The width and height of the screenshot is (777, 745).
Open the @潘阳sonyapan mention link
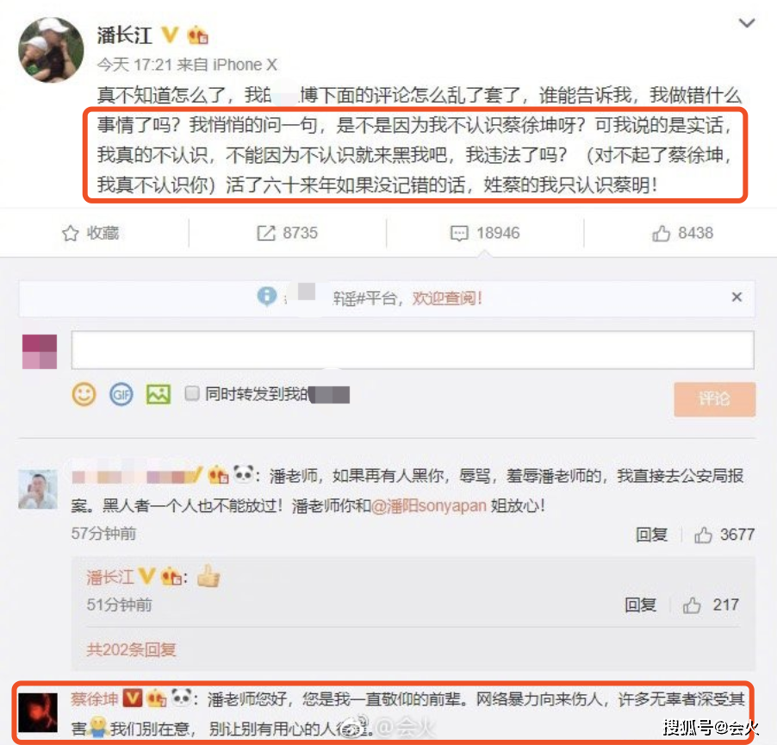pyautogui.click(x=429, y=506)
